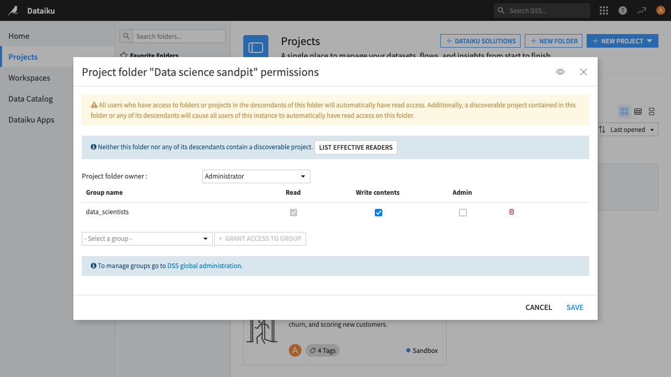671x377 pixels.
Task: Click the search magnifier icon in the top bar
Action: tap(501, 10)
